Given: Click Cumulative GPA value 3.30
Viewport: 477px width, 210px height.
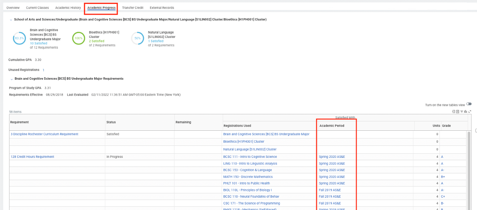Looking at the screenshot, I should pos(38,60).
